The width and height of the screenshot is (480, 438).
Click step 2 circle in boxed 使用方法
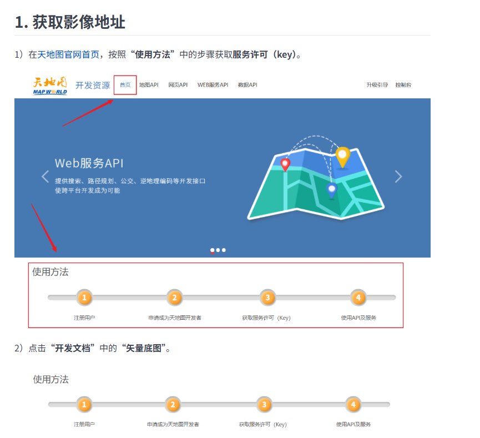174,298
